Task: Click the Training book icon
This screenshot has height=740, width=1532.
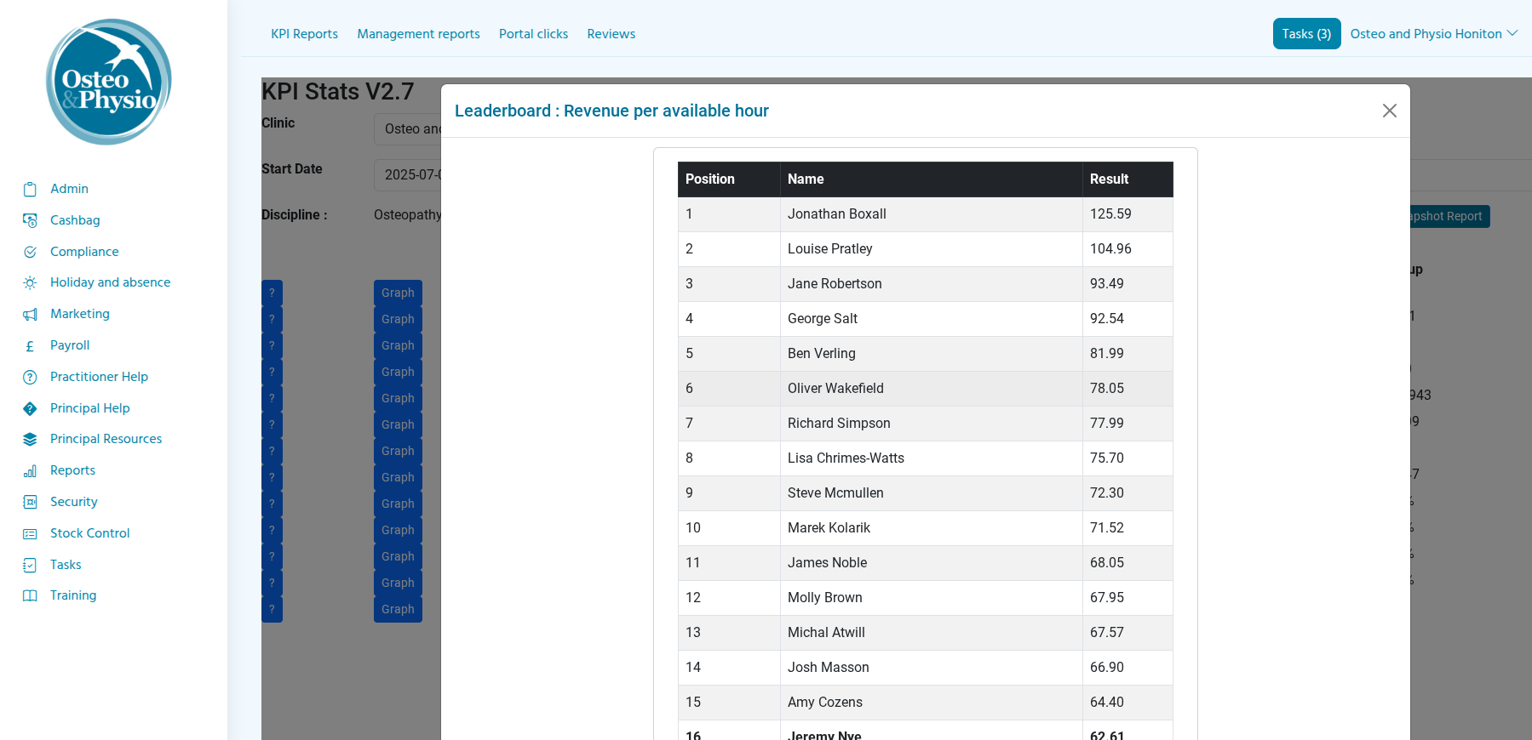Action: click(x=30, y=595)
